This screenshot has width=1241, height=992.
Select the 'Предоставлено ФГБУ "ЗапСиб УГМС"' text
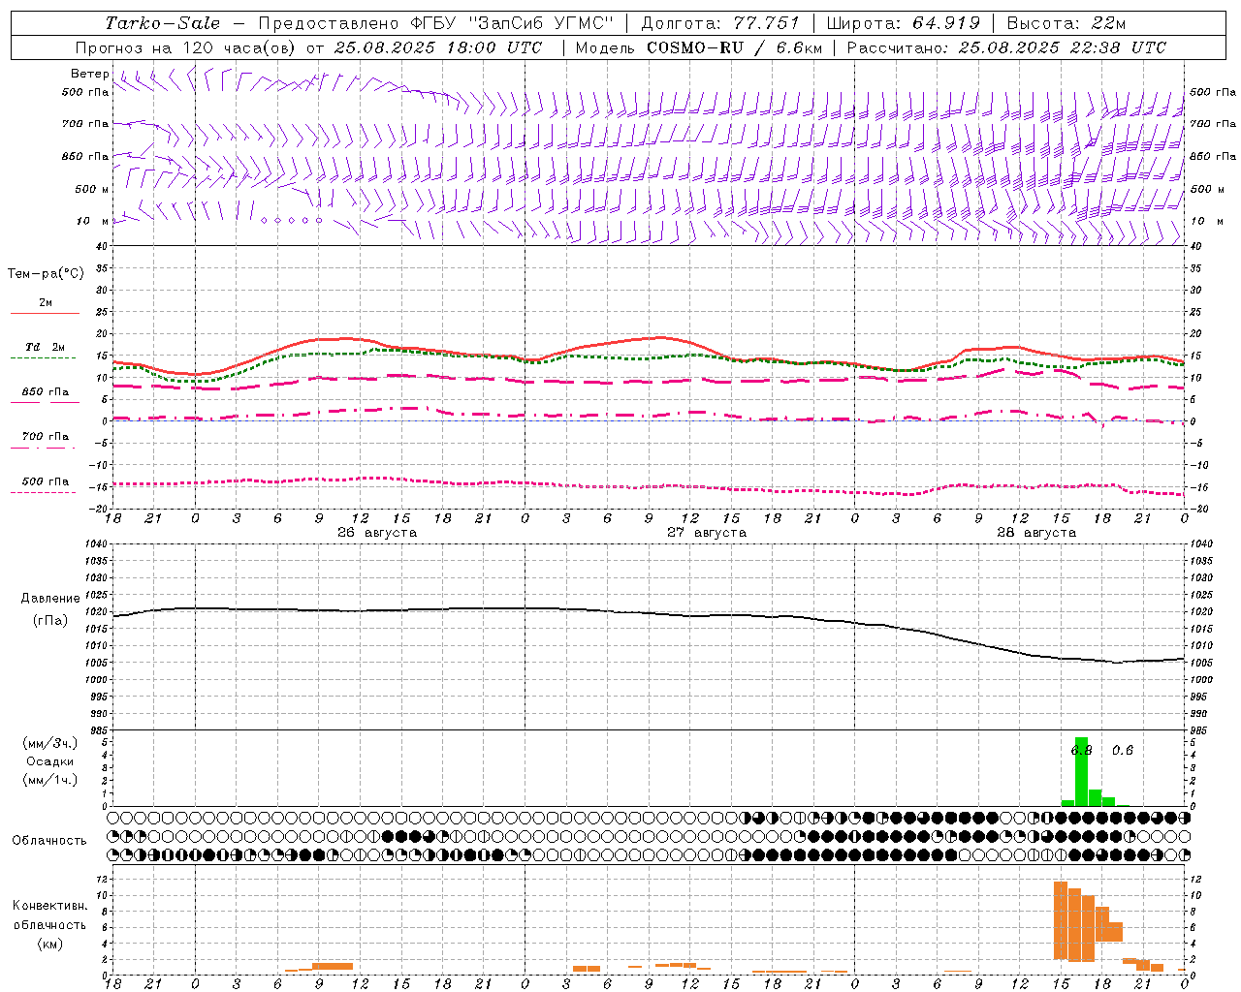[436, 23]
